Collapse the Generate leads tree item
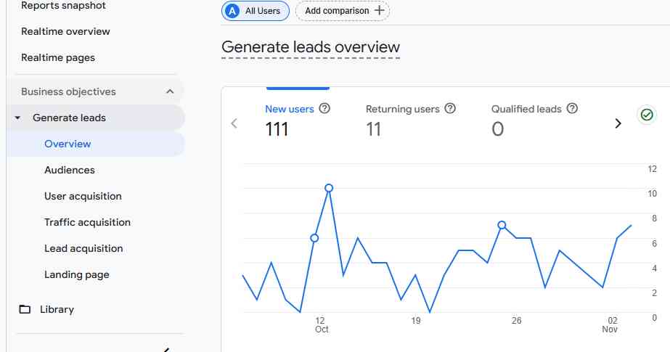Image resolution: width=670 pixels, height=352 pixels. click(17, 118)
